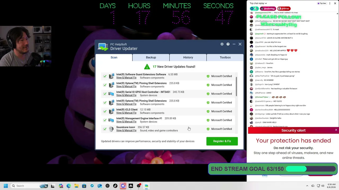Uncheck Intel Software Guard Extensions Software driver
This screenshot has width=339, height=190.
click(x=105, y=76)
